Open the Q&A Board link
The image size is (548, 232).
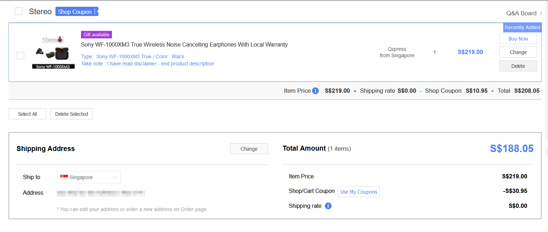pos(521,13)
